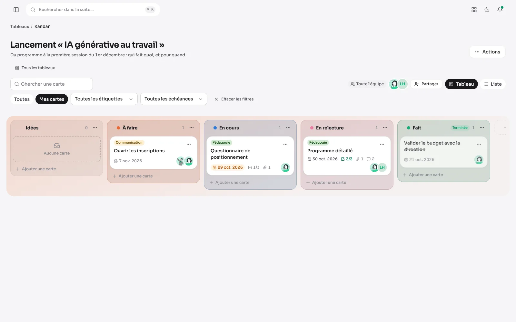
Task: Focus the Chercher une carte field
Action: pos(52,84)
